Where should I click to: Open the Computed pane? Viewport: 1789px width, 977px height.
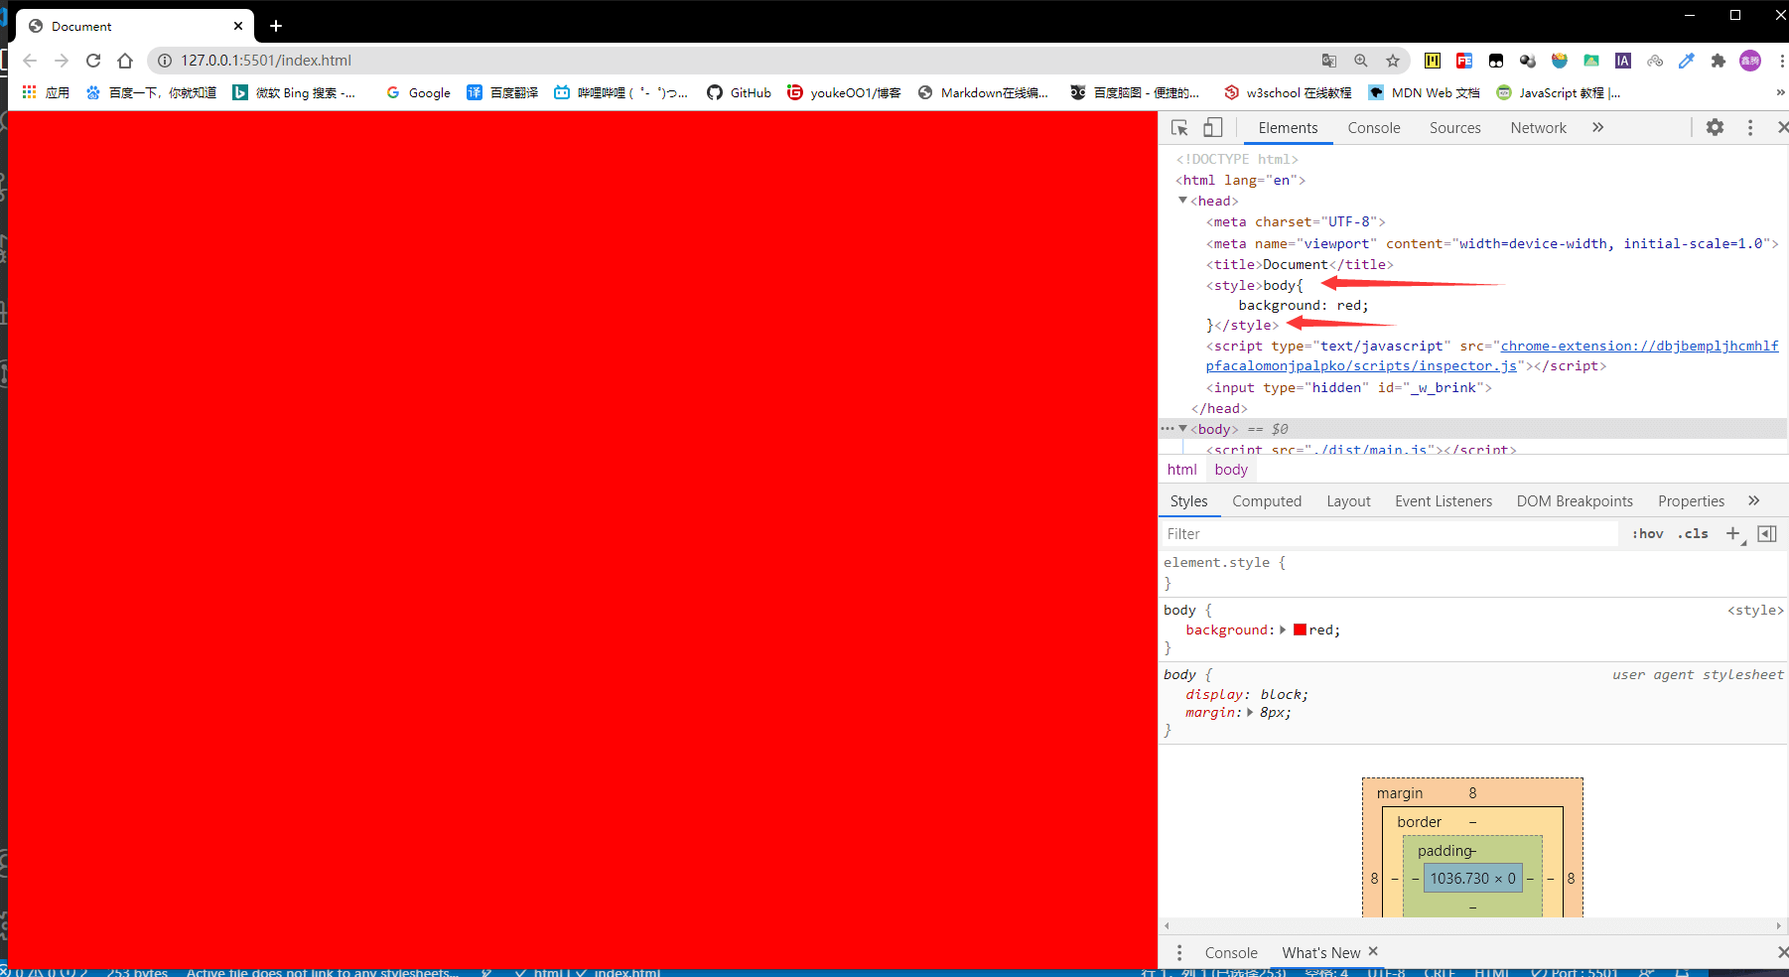pyautogui.click(x=1267, y=501)
